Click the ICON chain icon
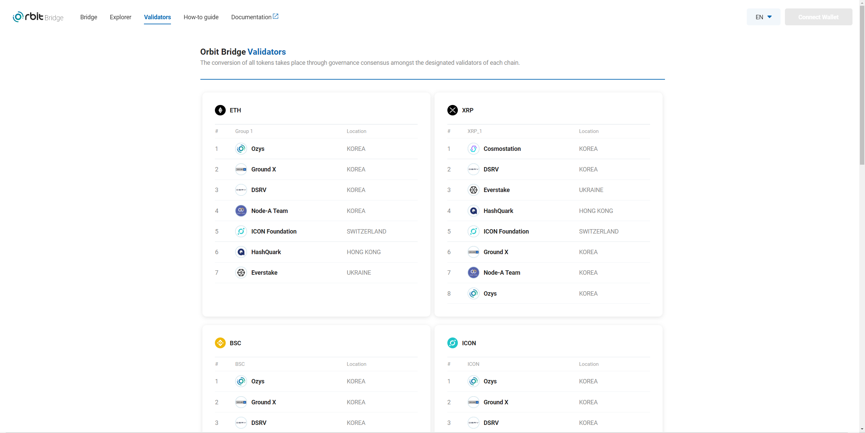The image size is (865, 433). pos(452,343)
